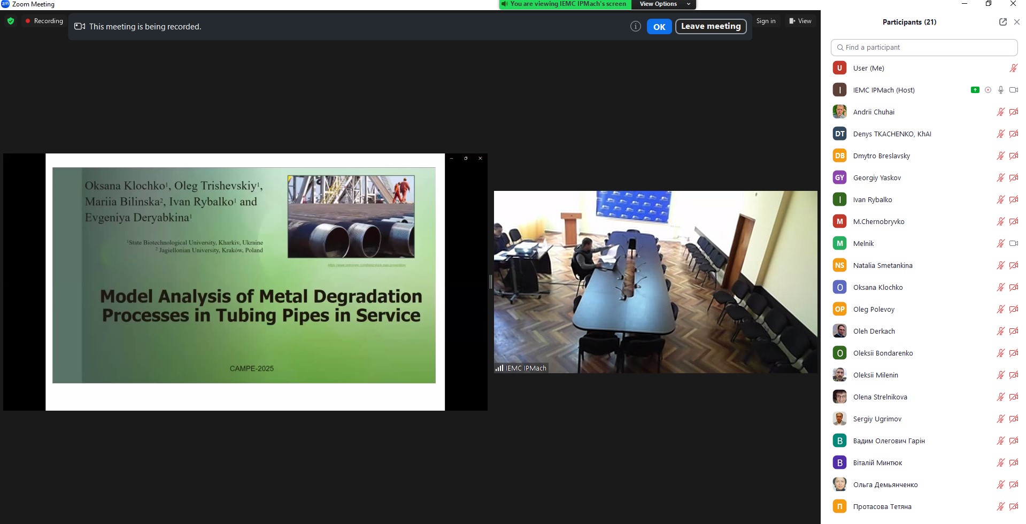
Task: Click Sign in at the top
Action: click(x=766, y=21)
